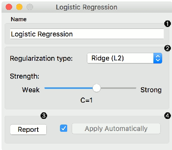Click the C=1 value label
This screenshot has height=150, width=172.
coord(87,100)
